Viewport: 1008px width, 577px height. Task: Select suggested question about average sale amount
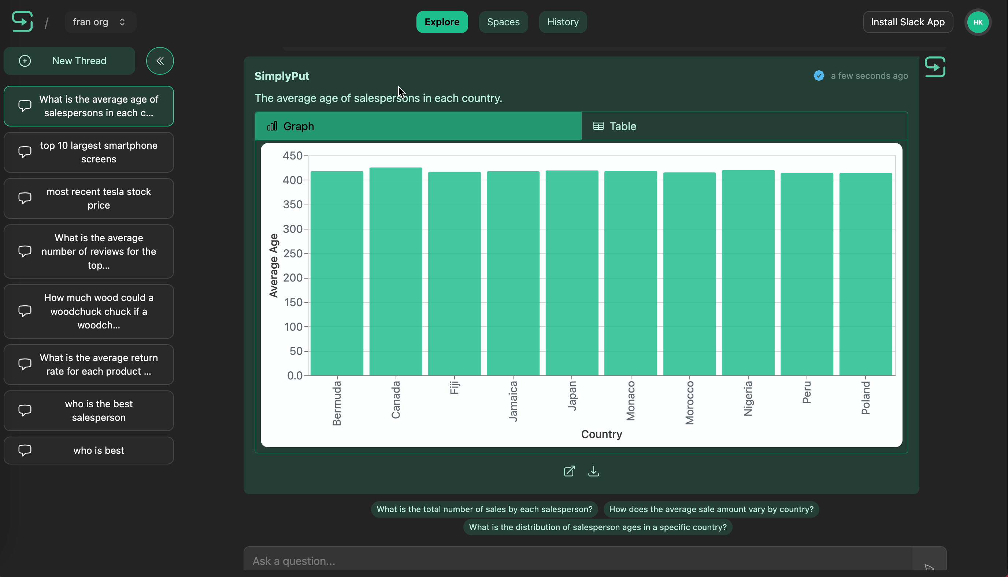[x=711, y=508]
